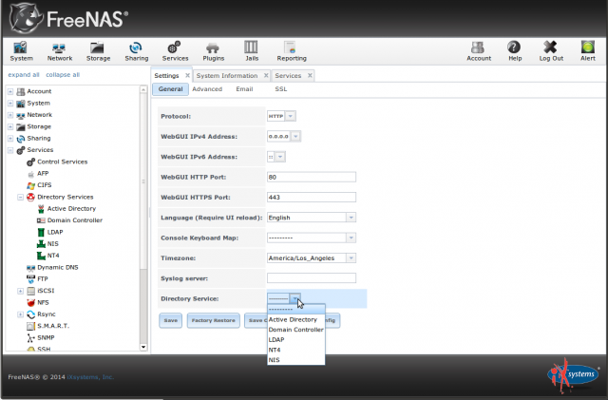Expand the Sharing tree node

[10, 139]
